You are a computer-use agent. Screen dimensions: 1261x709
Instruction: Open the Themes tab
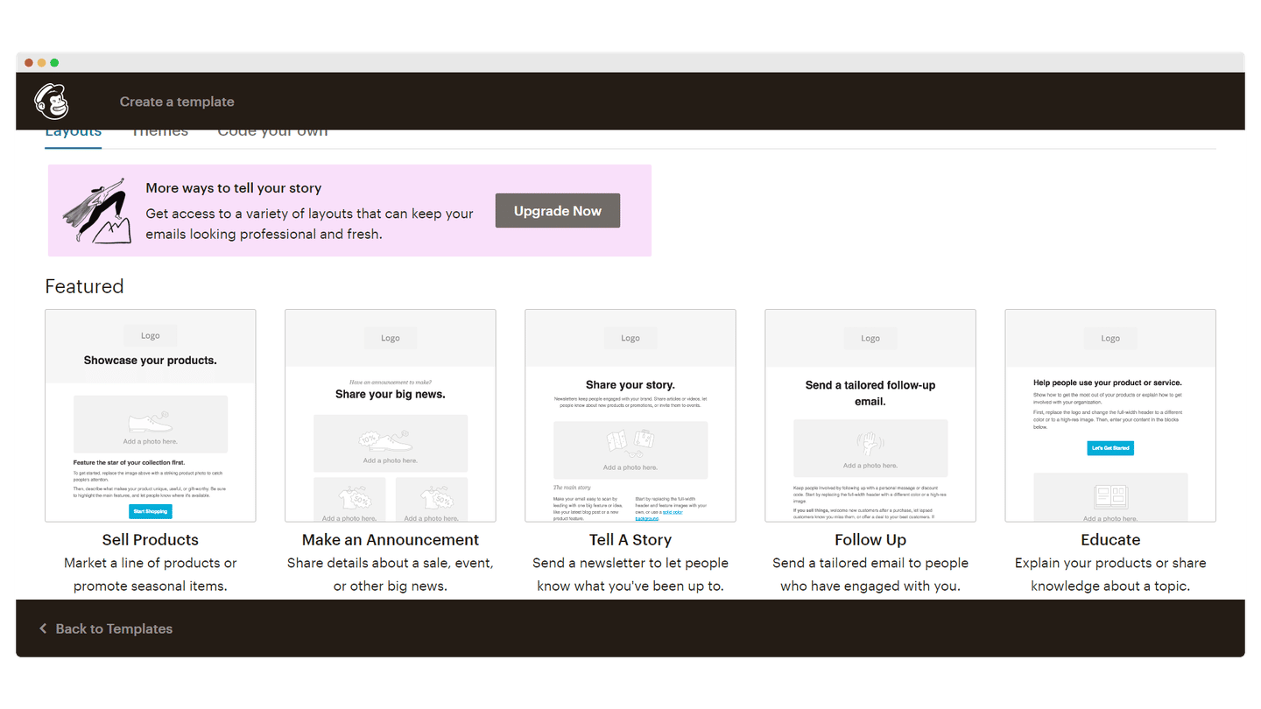(x=159, y=133)
